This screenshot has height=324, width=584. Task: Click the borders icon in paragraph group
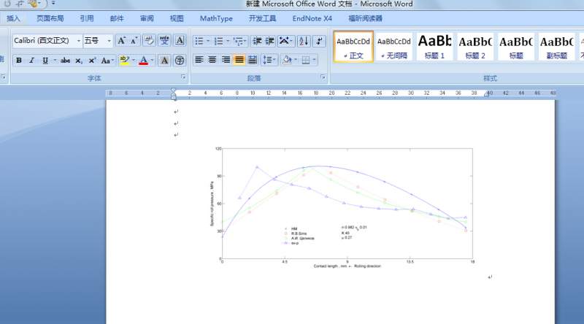[x=306, y=60]
